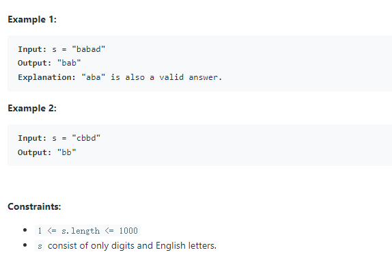
Task: Click the s.length constraint code snippet
Action: (x=87, y=230)
